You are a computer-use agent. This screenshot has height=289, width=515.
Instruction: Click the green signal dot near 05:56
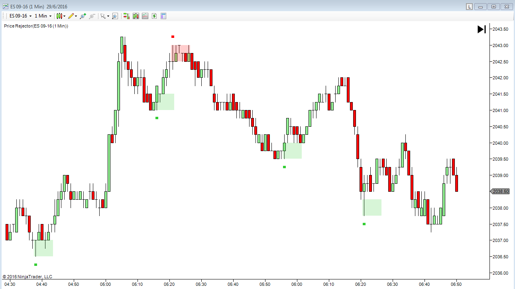284,167
